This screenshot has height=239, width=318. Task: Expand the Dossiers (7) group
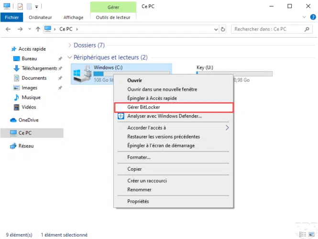pos(70,45)
